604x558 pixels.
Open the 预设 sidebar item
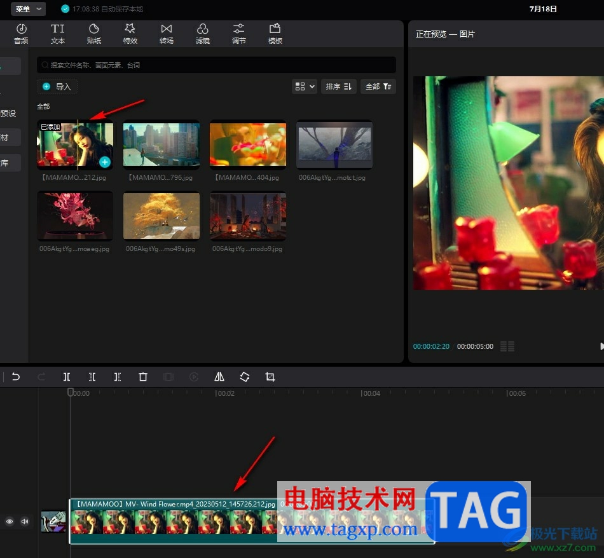pyautogui.click(x=8, y=113)
